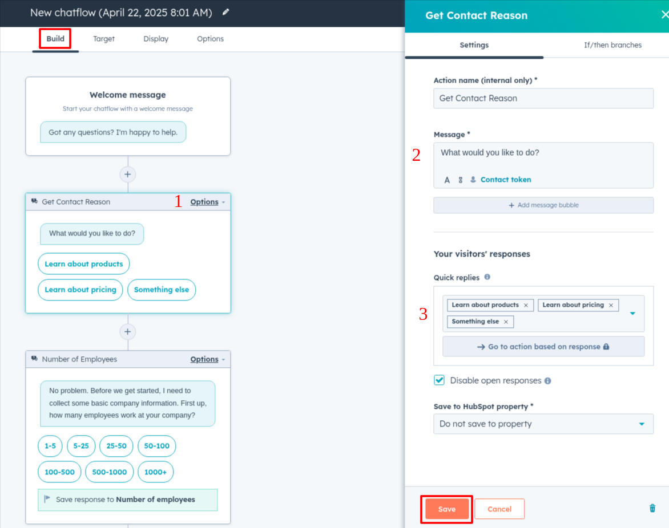The image size is (669, 528).
Task: Click the Add message bubble button
Action: coord(543,205)
